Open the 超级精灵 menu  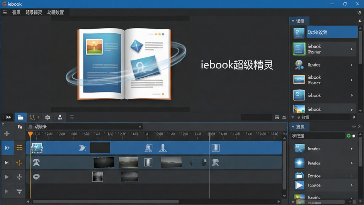[34, 12]
